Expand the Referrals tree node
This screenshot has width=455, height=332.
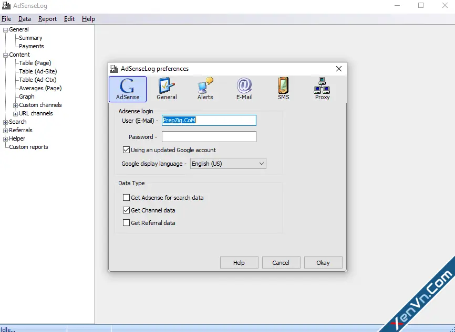tap(5, 131)
